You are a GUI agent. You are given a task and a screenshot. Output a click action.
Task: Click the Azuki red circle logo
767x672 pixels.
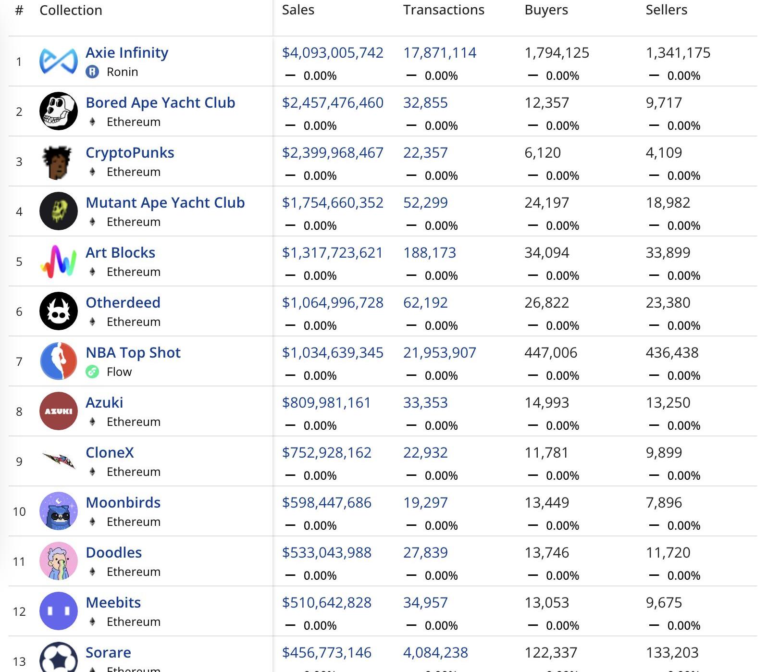(58, 411)
